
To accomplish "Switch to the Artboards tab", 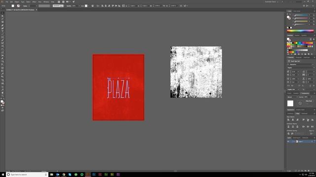I will click(x=305, y=138).
